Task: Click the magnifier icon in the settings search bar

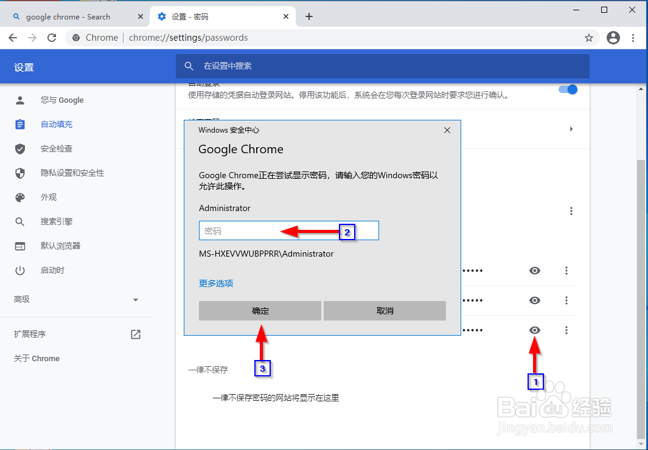Action: point(189,66)
